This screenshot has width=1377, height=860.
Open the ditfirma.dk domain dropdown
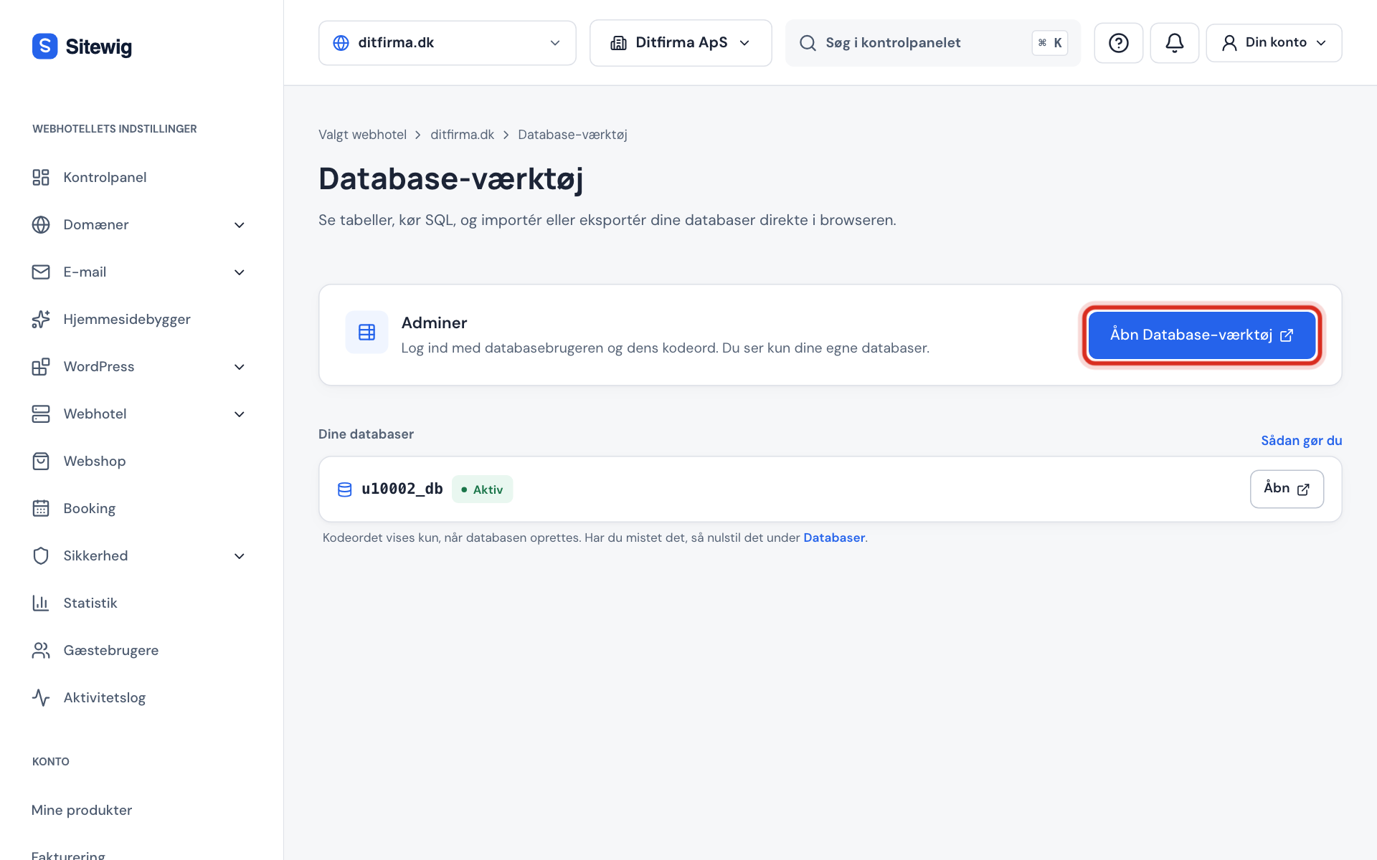pos(447,43)
